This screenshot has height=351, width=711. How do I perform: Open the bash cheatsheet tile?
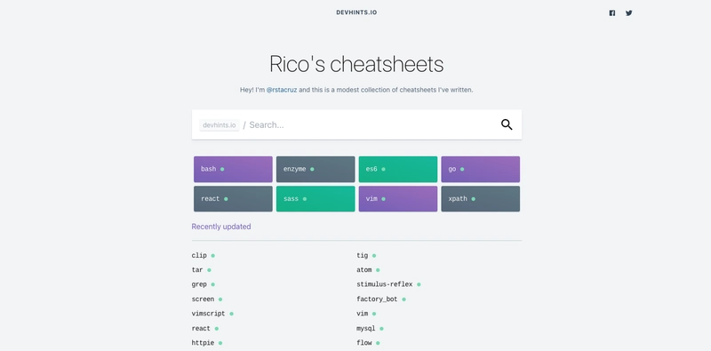click(x=233, y=169)
